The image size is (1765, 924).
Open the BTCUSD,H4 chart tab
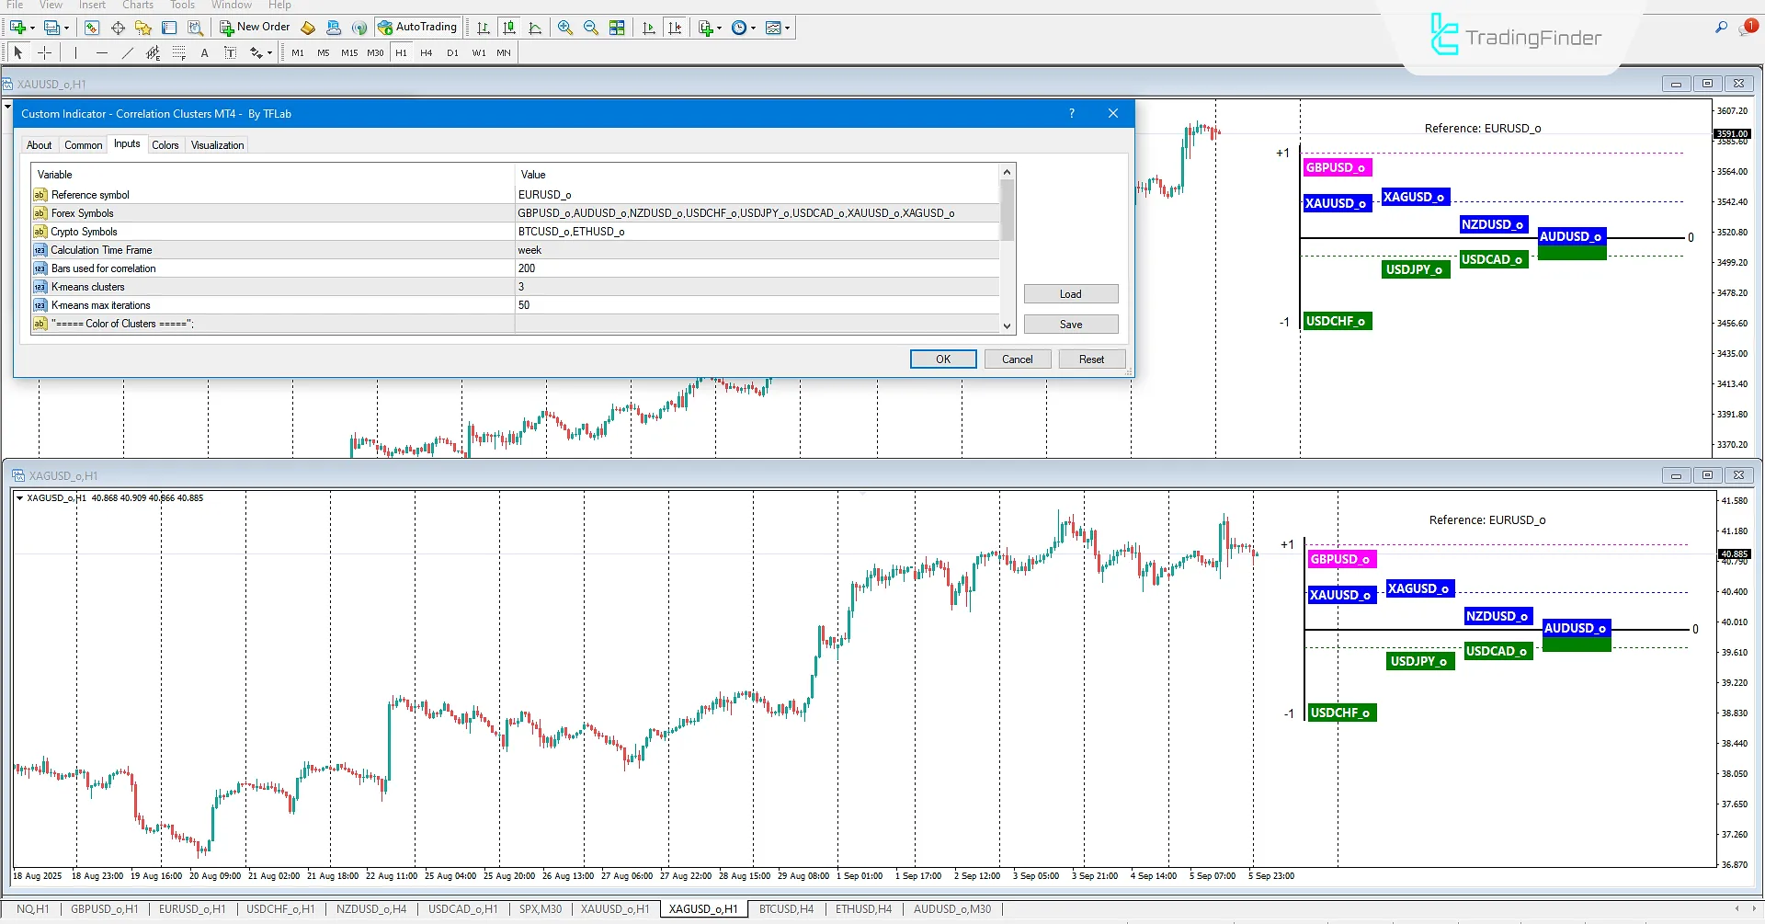point(786,909)
